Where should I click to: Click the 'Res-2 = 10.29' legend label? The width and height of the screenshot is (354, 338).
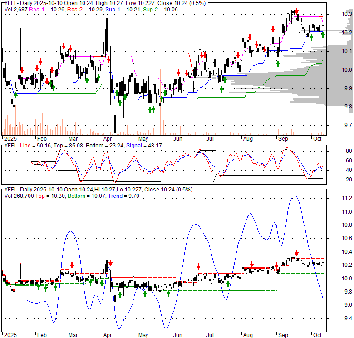85,10
